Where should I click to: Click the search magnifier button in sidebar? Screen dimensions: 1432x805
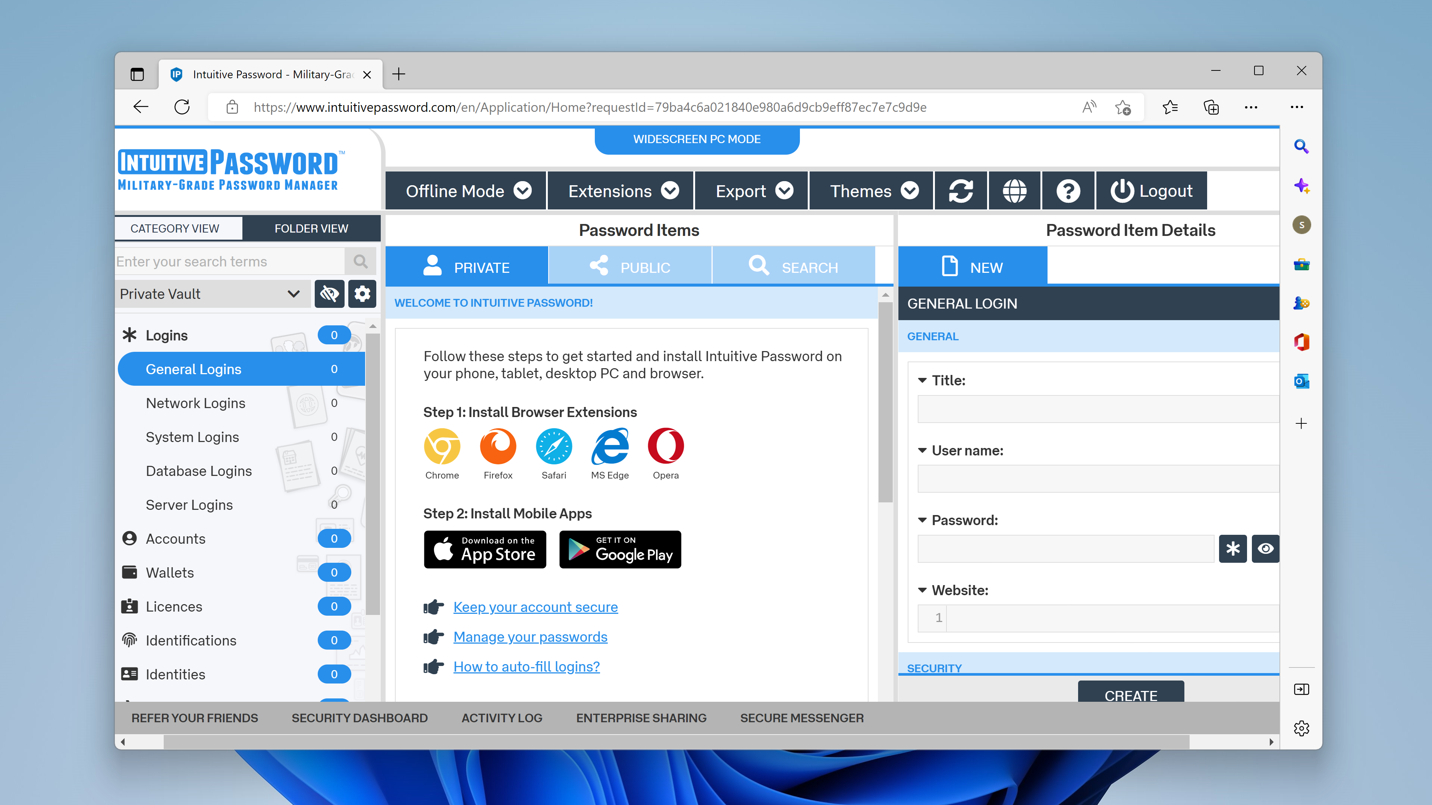tap(360, 261)
